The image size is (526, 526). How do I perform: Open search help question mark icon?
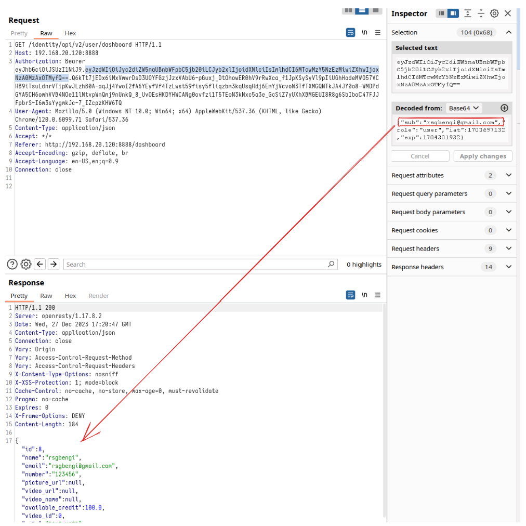pos(12,265)
